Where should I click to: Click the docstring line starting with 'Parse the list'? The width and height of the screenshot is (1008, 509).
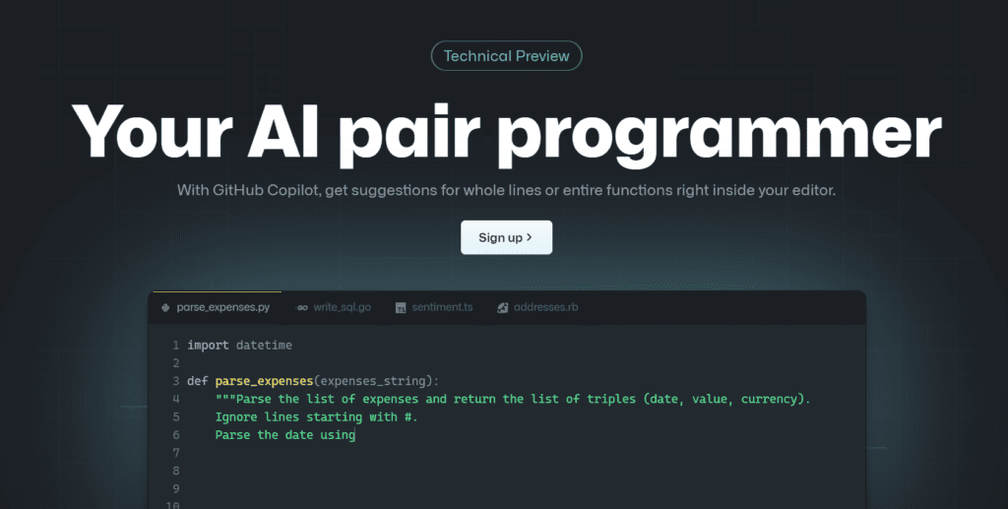[x=513, y=399]
